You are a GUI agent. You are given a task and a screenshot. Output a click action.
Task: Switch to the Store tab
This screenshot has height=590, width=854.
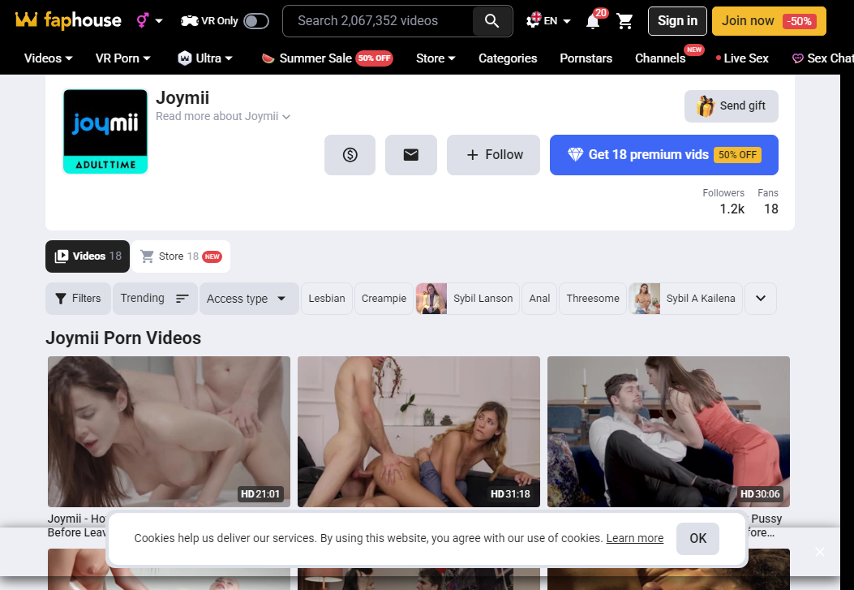pyautogui.click(x=181, y=256)
